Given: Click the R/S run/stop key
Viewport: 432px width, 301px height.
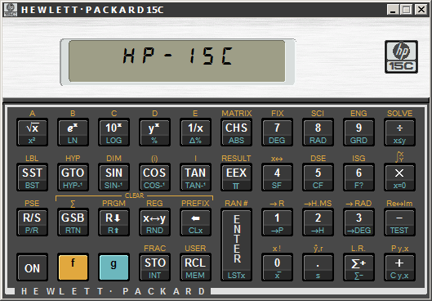Looking at the screenshot, I should [32, 222].
